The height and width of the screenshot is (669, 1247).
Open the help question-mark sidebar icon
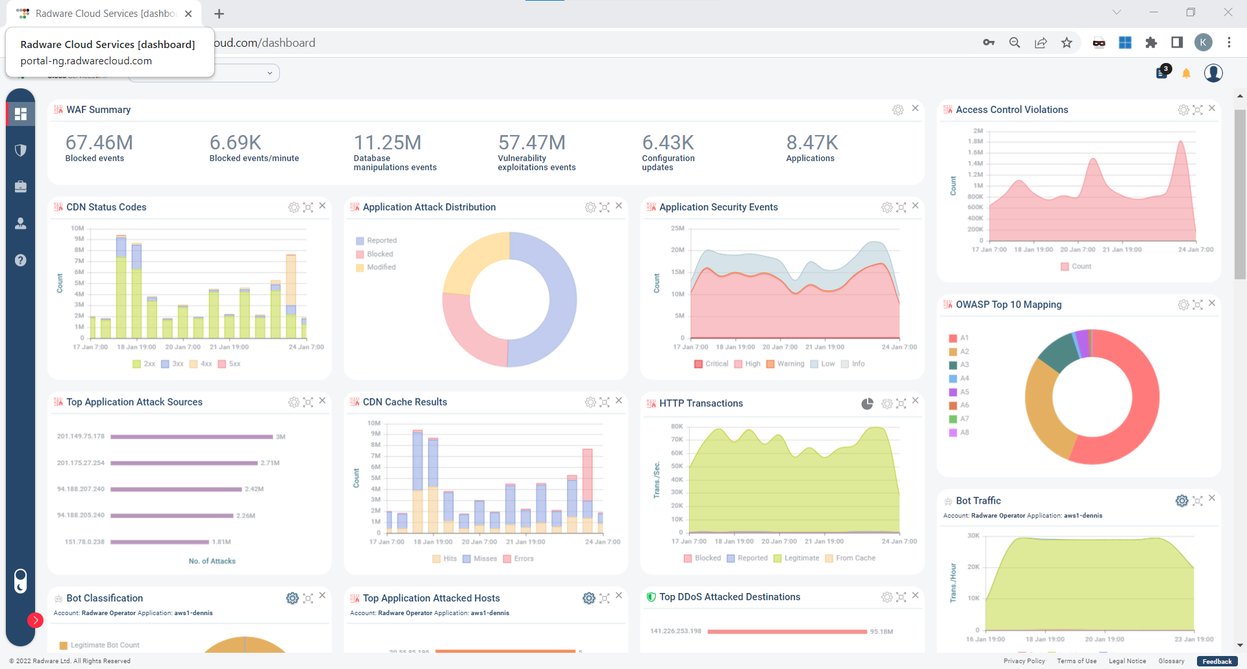(21, 260)
